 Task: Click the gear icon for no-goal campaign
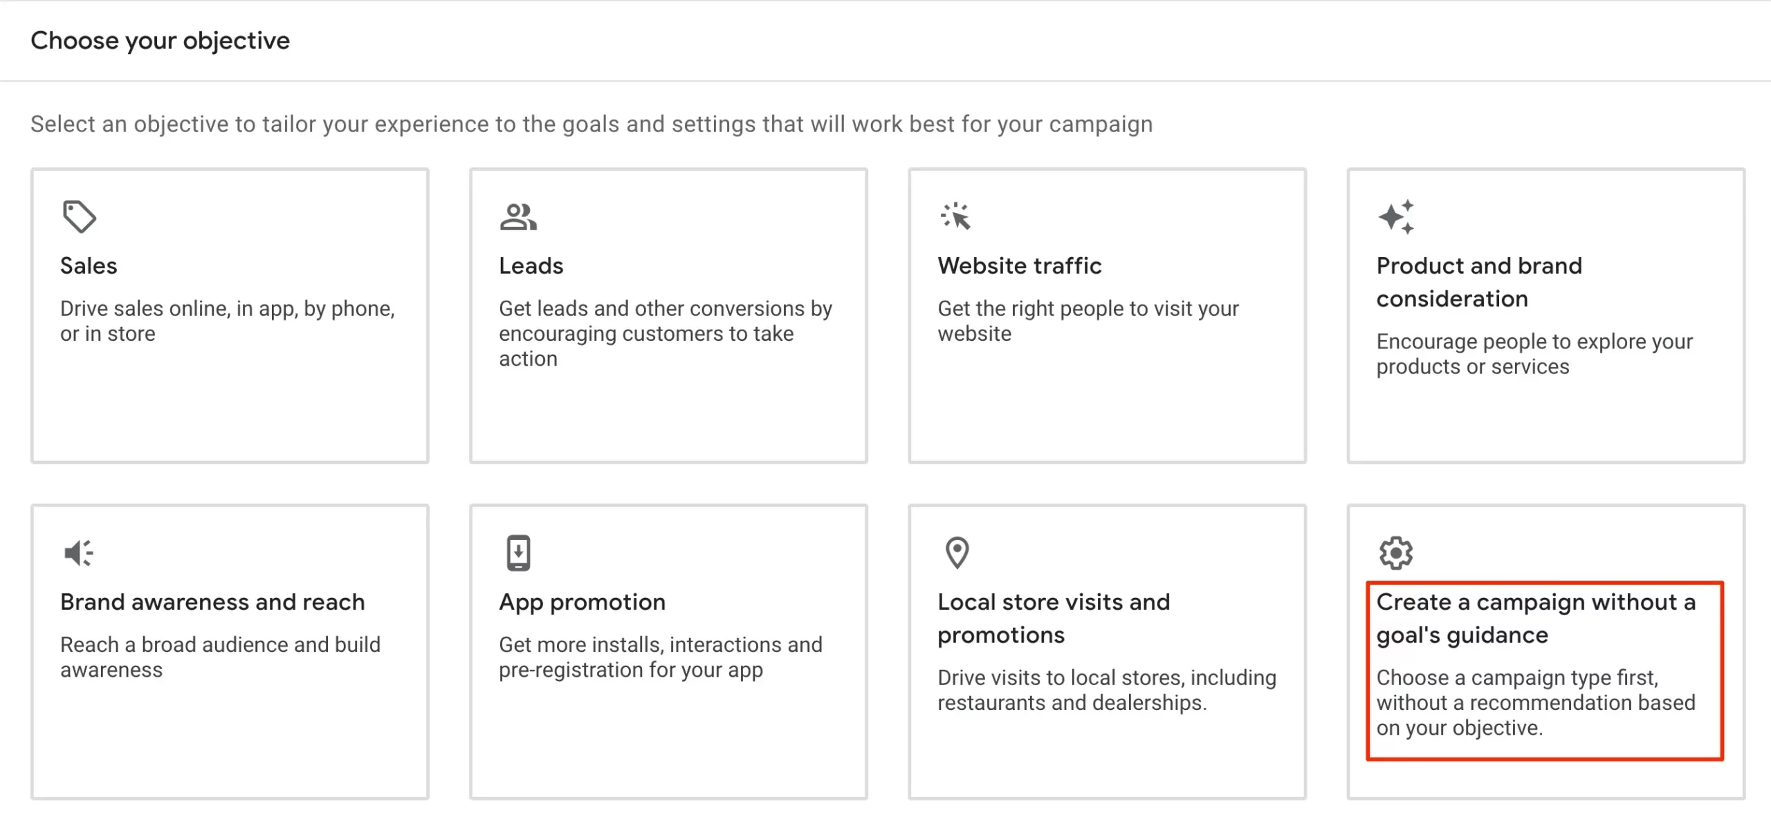(1396, 553)
